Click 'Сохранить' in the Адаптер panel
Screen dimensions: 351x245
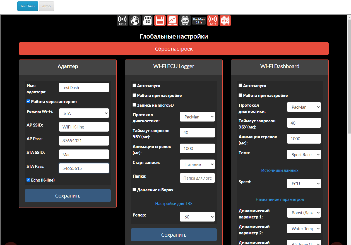point(68,196)
